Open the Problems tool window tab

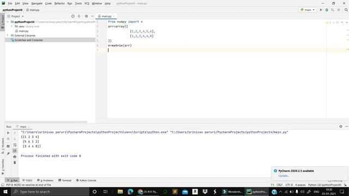[45, 180]
